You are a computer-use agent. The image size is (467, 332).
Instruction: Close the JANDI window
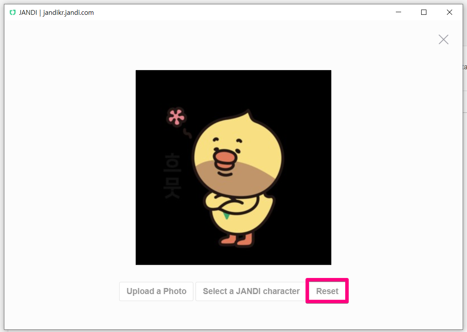coord(450,12)
